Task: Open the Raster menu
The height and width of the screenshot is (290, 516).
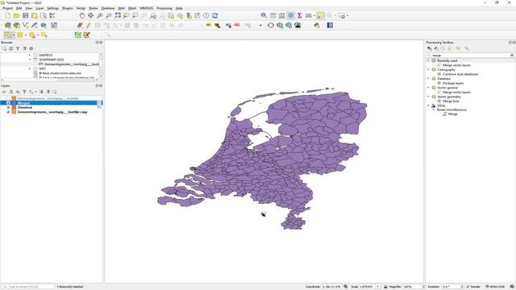Action: pos(94,8)
